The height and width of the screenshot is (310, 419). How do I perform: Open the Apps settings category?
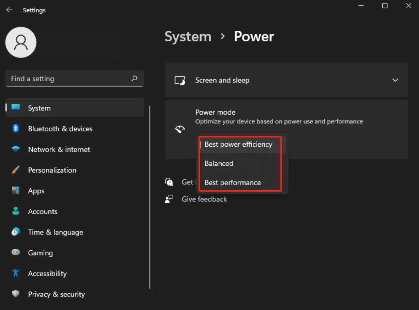tap(36, 191)
